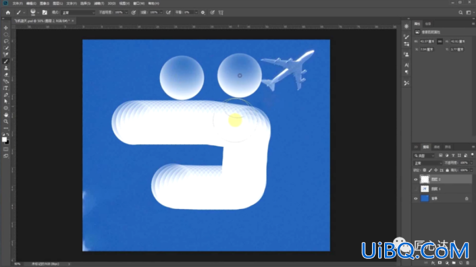Open the layer blend mode dropdown
Image resolution: width=476 pixels, height=267 pixels.
pyautogui.click(x=428, y=163)
